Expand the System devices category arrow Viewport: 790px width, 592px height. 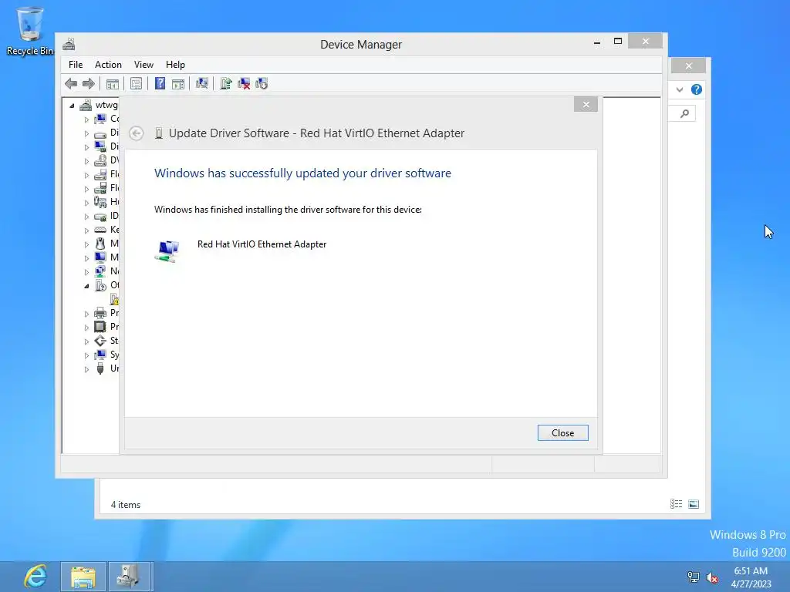(x=86, y=355)
